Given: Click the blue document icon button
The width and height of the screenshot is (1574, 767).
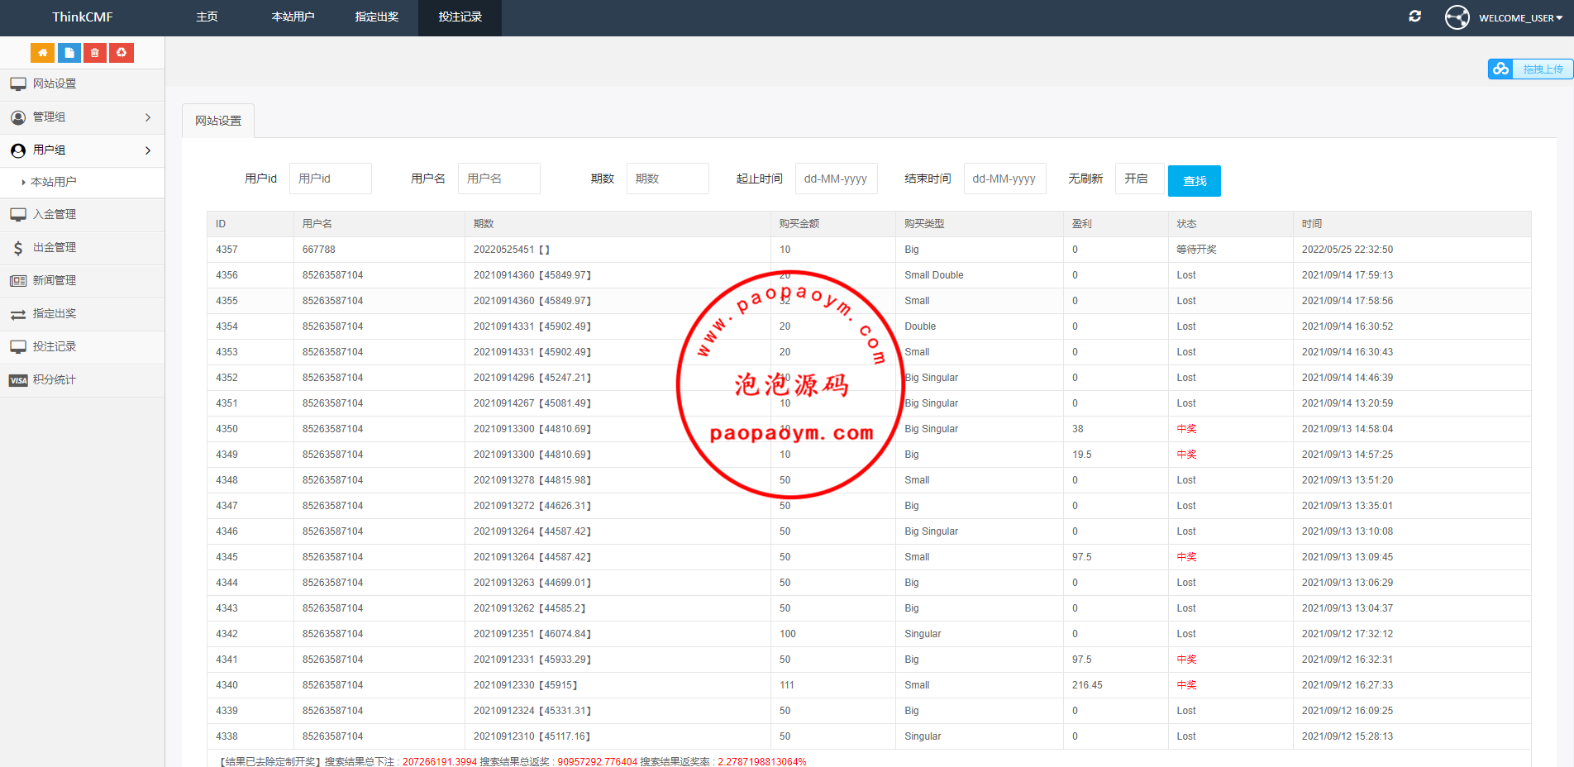Looking at the screenshot, I should coord(69,53).
